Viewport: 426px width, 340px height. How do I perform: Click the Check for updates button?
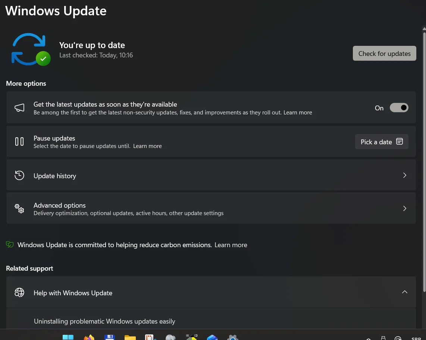point(385,54)
